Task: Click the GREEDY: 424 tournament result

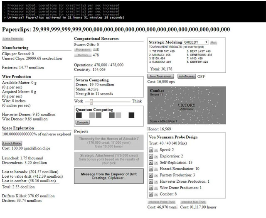Action: point(197,62)
